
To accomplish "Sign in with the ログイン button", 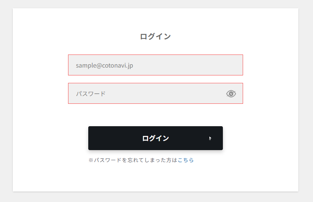I will (x=155, y=138).
